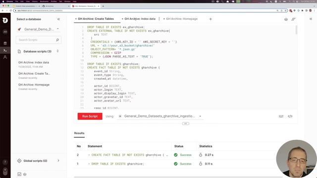Open the Chrome File menu

(x=17, y=1)
